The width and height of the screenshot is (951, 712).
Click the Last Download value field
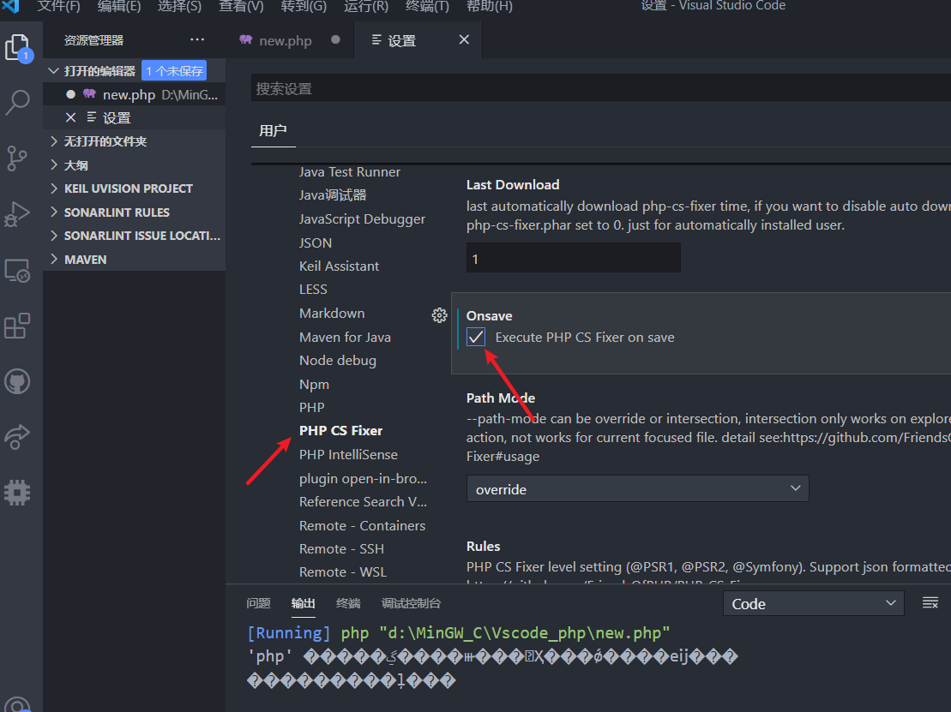573,258
